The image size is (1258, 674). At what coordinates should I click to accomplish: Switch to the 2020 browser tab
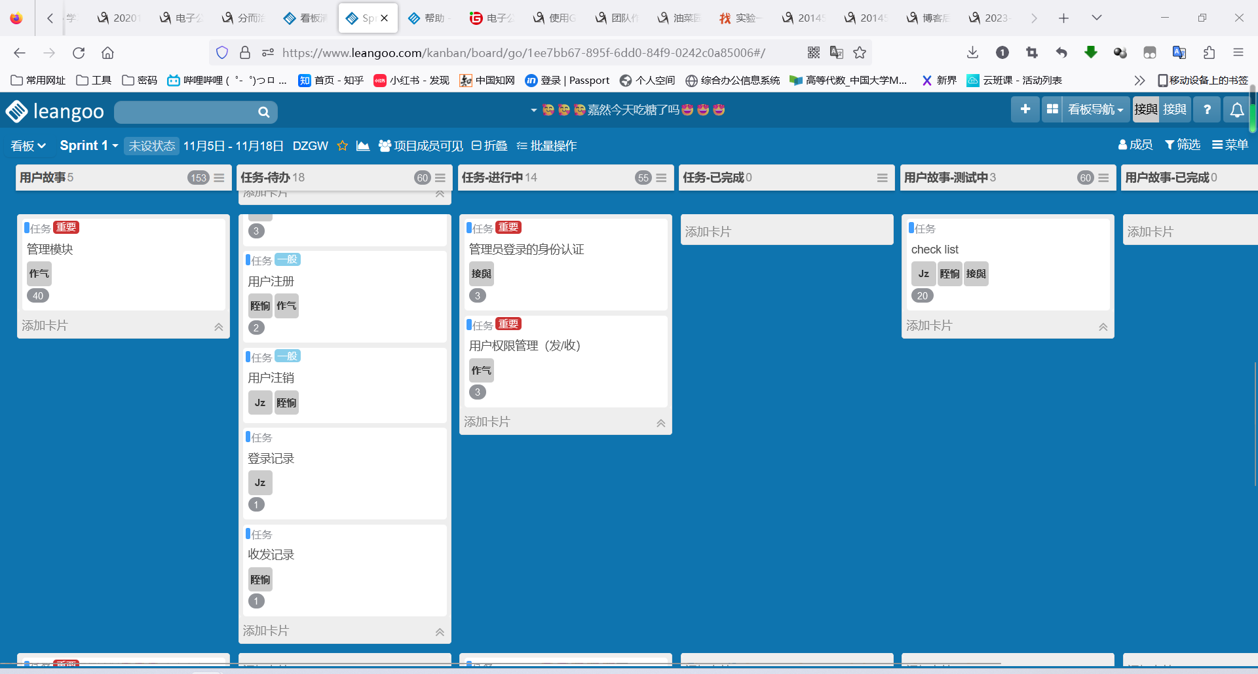coord(118,18)
